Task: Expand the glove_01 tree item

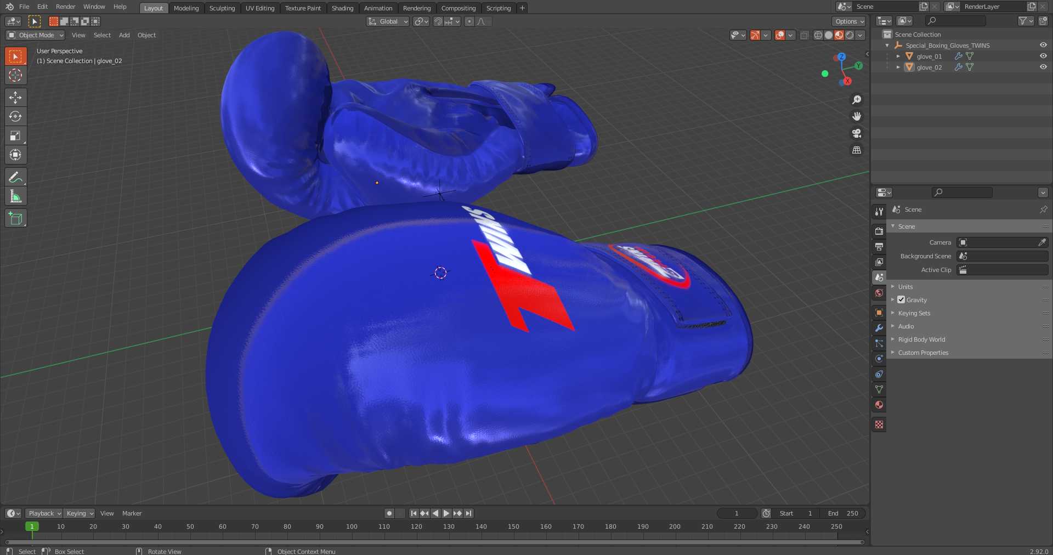Action: click(898, 56)
